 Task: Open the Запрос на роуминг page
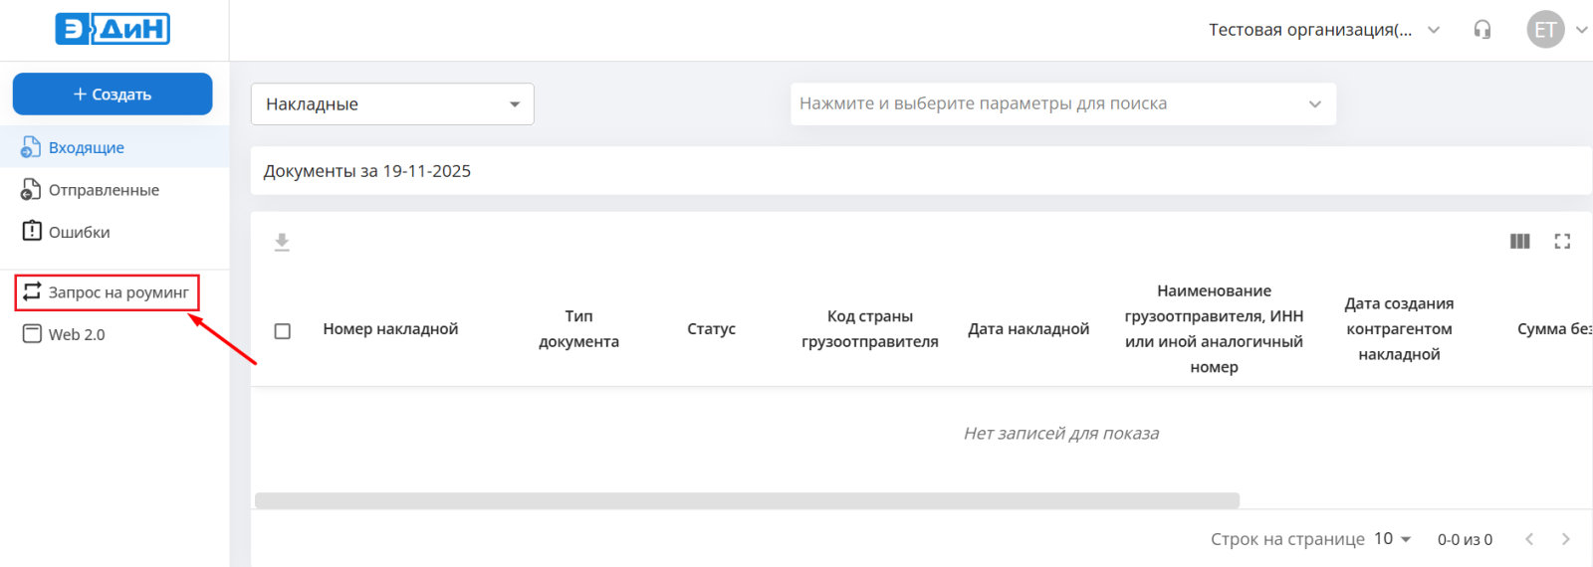pos(117,292)
